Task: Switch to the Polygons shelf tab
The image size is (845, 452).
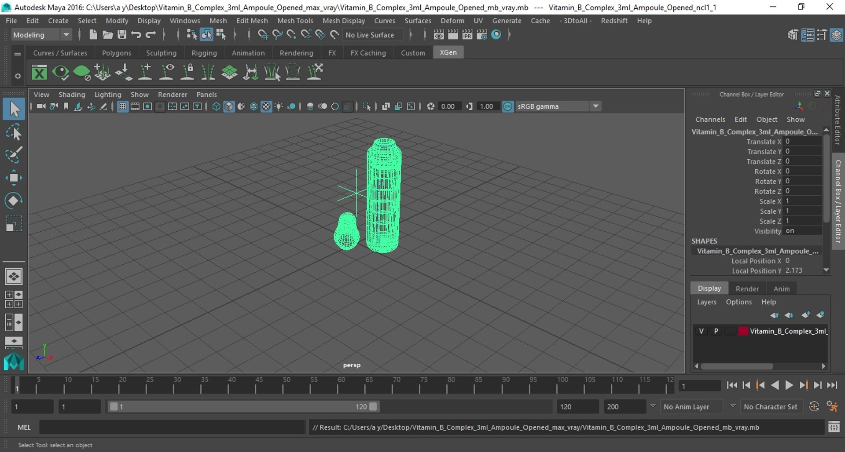Action: click(x=116, y=53)
